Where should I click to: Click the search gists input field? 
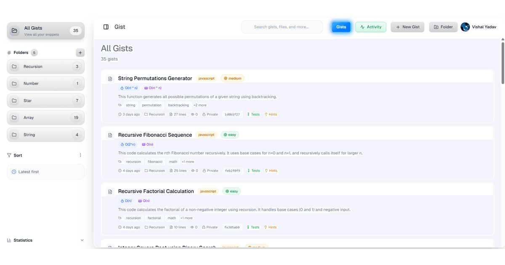(282, 27)
